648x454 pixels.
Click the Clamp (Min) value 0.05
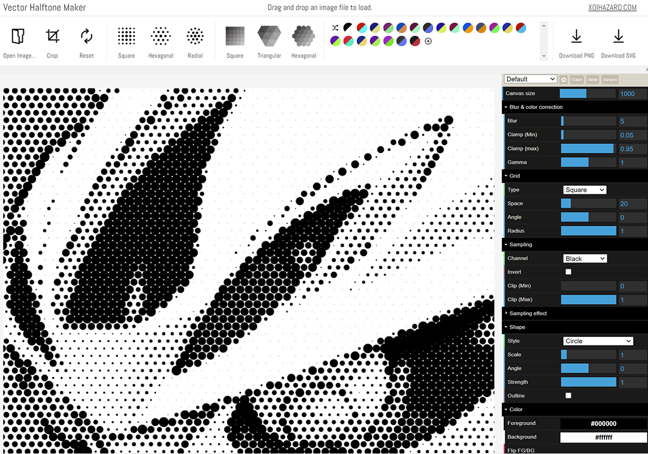632,135
